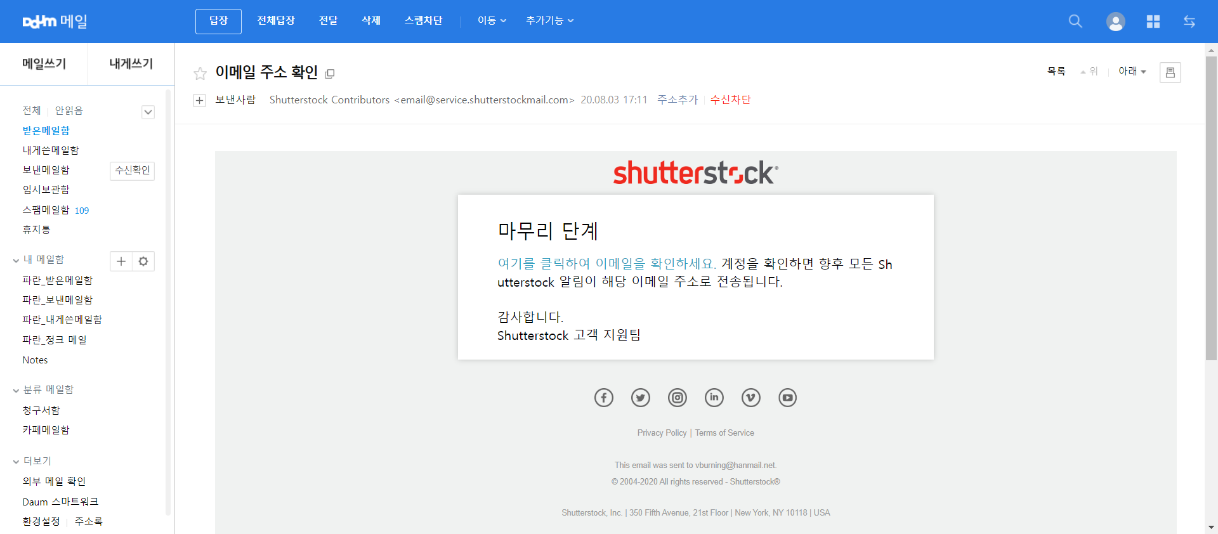
Task: Open the 이동 move dropdown
Action: pos(492,21)
